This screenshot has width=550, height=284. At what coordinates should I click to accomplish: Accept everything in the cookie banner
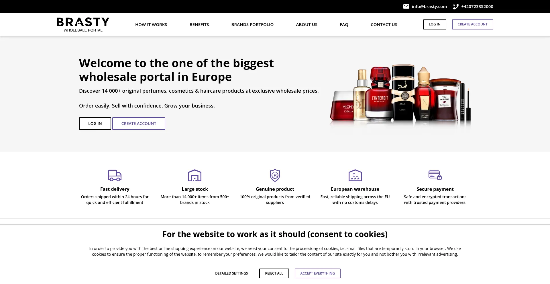coord(318,273)
